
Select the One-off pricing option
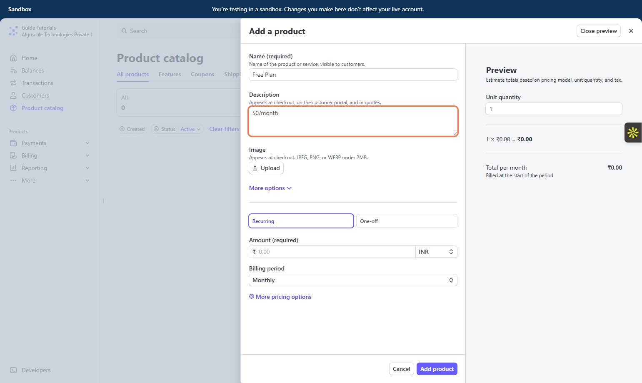(x=407, y=221)
